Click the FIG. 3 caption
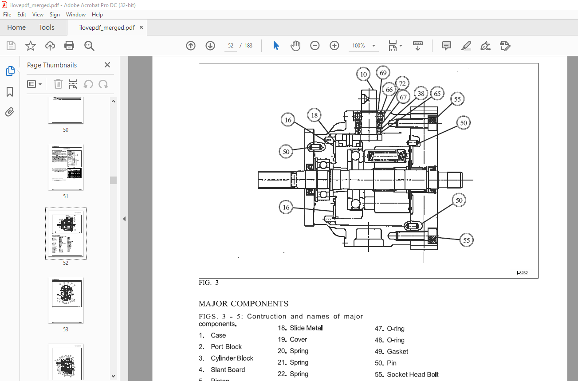Viewport: 578px width, 381px height. 209,283
